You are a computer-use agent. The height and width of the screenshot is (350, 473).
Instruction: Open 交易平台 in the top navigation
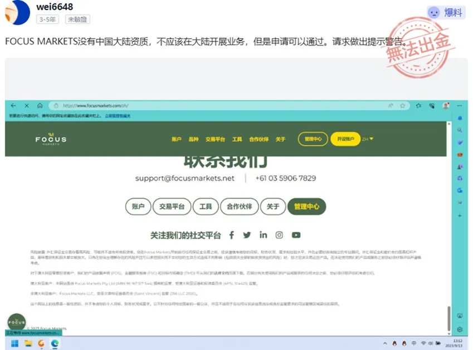(215, 139)
